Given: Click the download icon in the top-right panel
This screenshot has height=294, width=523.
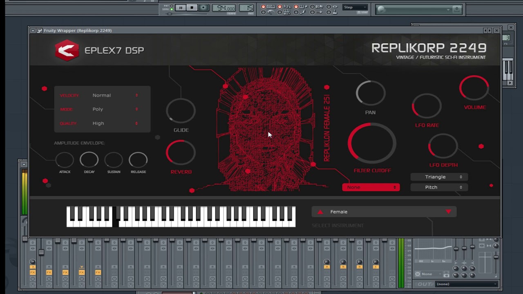Looking at the screenshot, I should click(x=457, y=9).
